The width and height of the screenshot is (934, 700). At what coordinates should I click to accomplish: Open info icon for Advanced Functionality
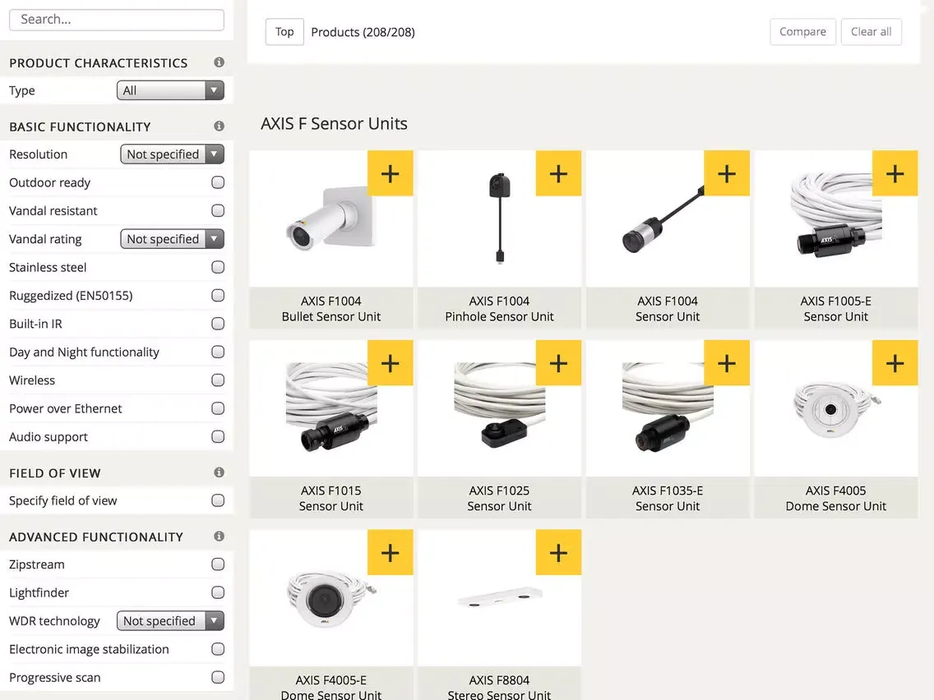coord(220,536)
